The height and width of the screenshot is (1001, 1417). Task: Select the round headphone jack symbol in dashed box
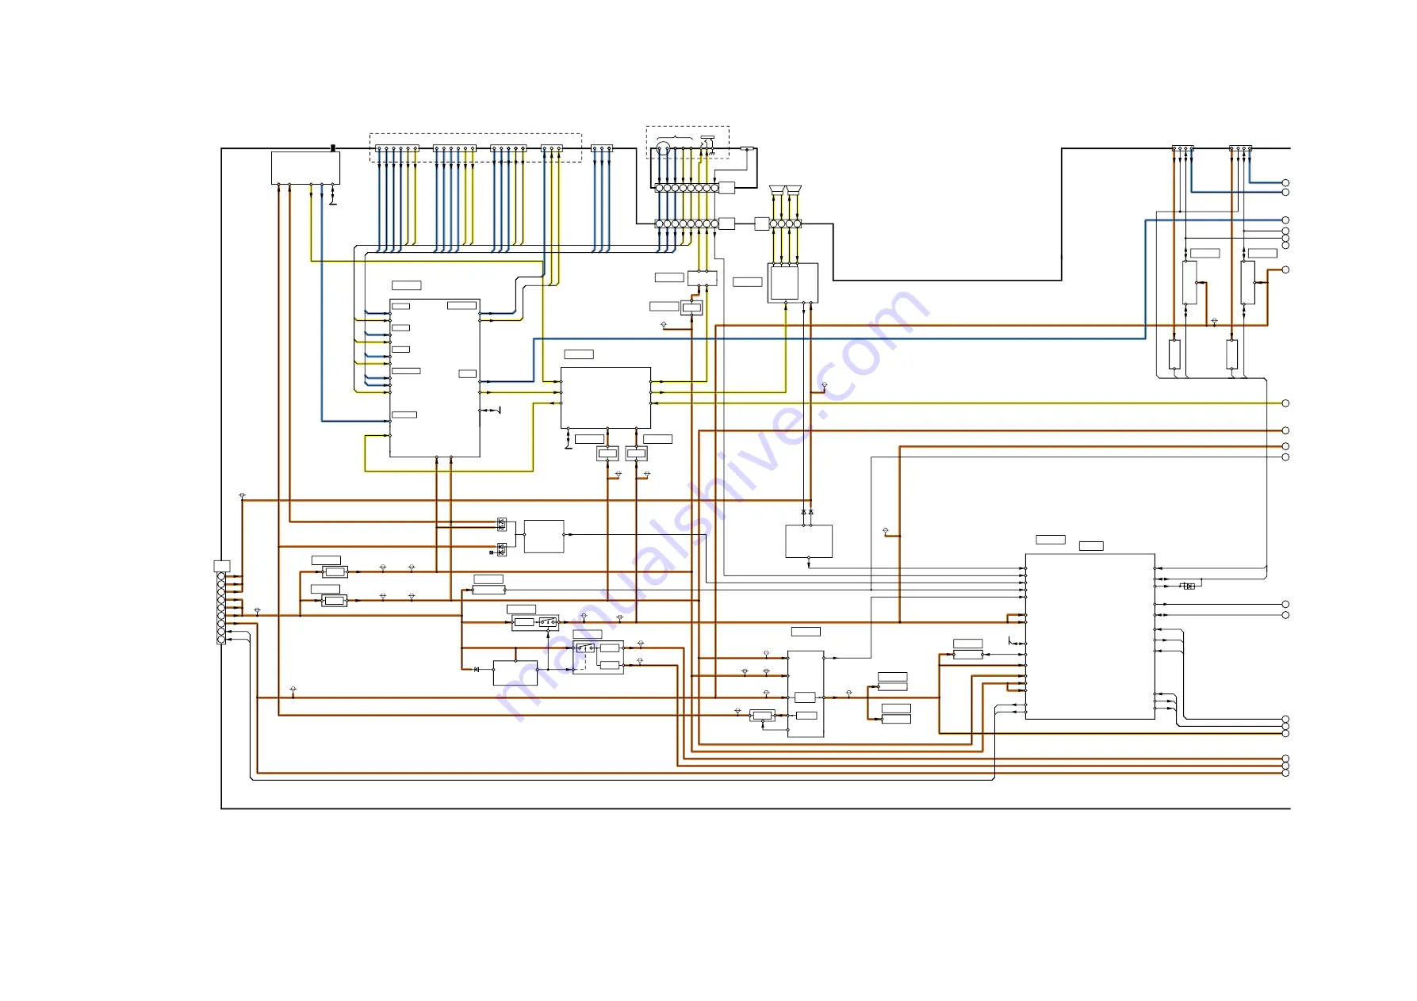pyautogui.click(x=663, y=147)
